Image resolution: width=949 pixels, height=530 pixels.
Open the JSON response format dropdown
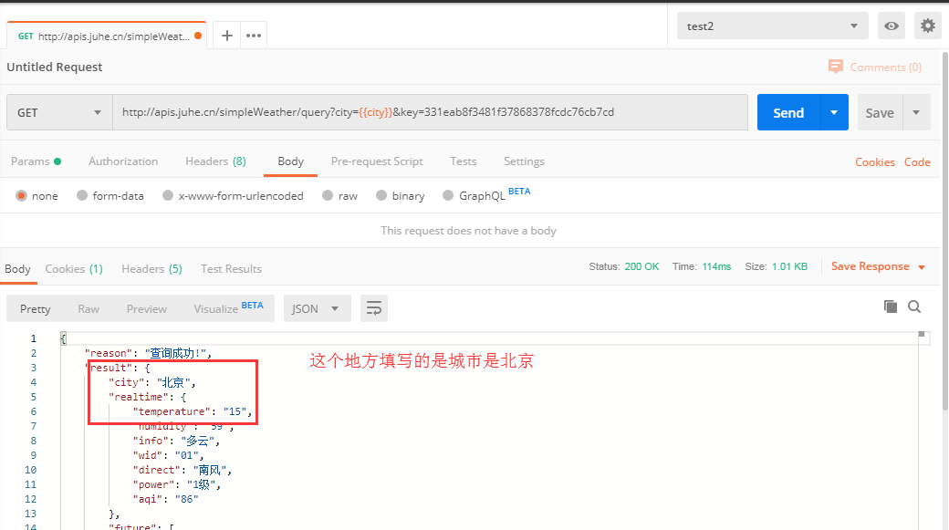point(317,308)
